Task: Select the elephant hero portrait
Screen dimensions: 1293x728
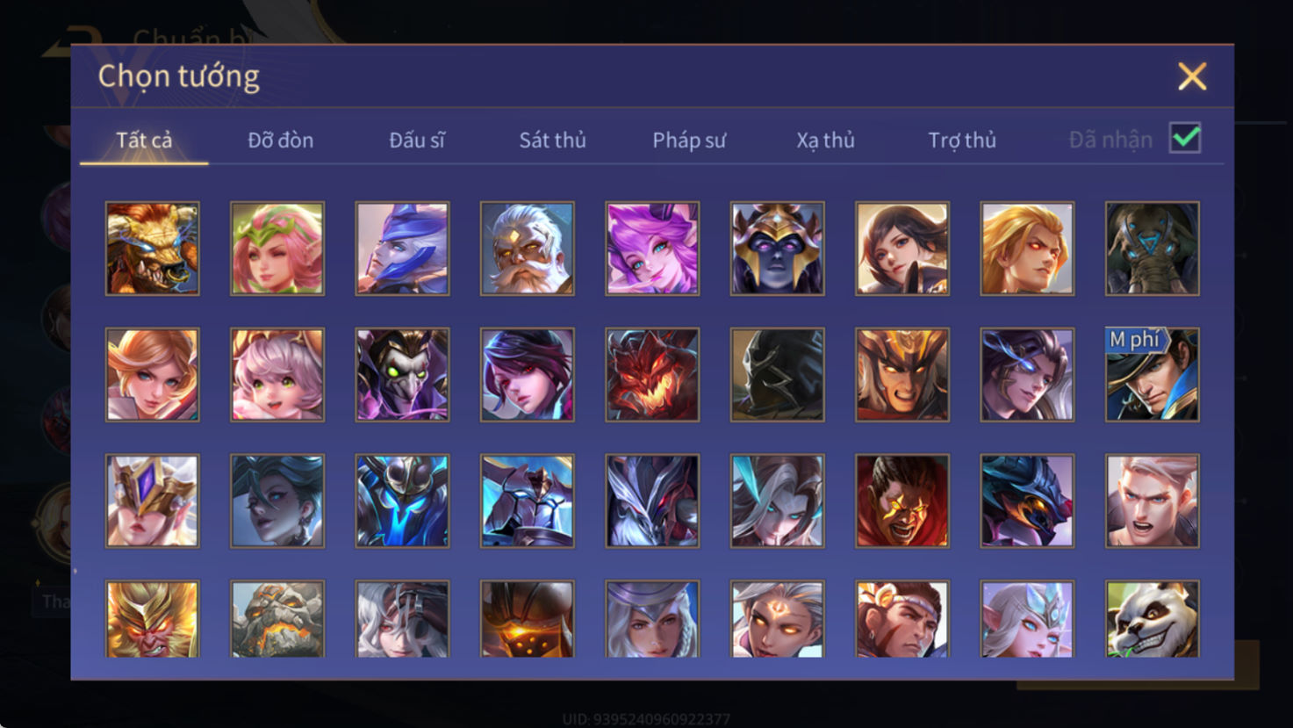Action: (1152, 249)
